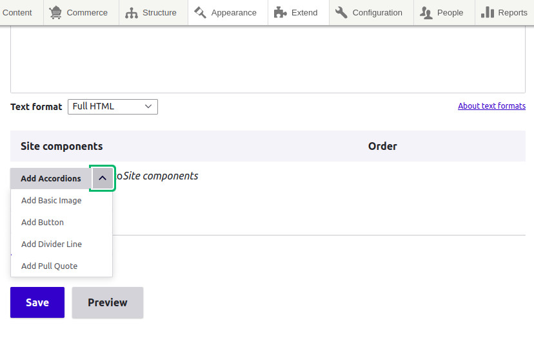The height and width of the screenshot is (341, 534).
Task: Open the Configuration menu label
Action: click(x=377, y=13)
